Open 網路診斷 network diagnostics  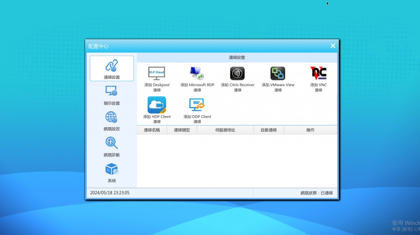click(x=112, y=147)
